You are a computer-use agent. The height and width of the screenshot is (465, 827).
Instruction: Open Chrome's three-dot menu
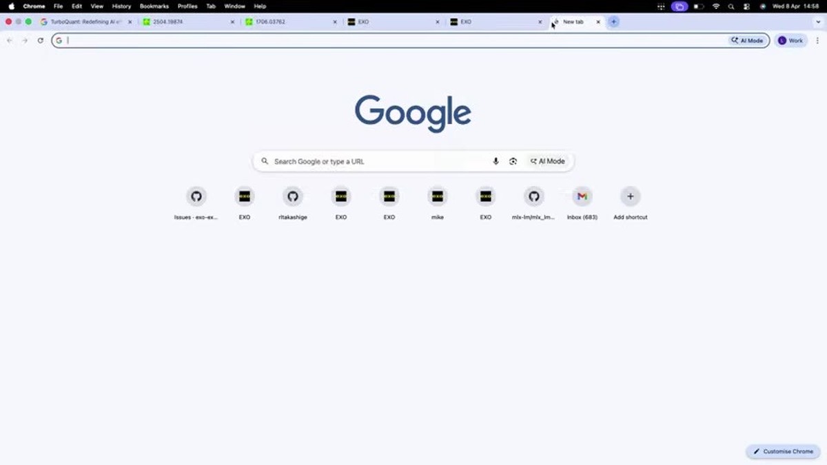click(x=818, y=41)
